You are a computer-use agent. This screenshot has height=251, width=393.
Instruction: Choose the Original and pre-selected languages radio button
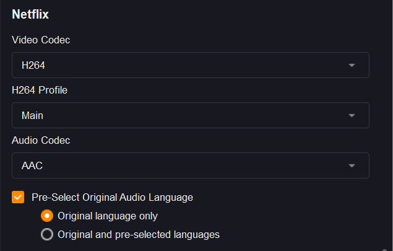(x=46, y=235)
